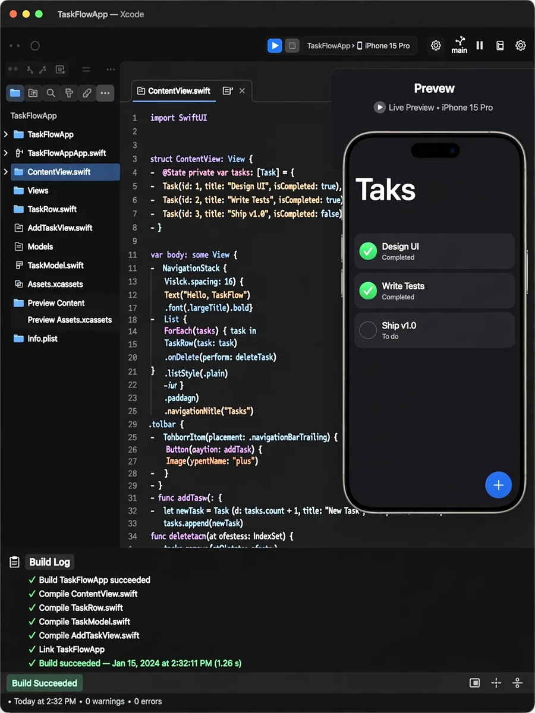
Task: Toggle Design UI task completion checkmark
Action: click(369, 251)
